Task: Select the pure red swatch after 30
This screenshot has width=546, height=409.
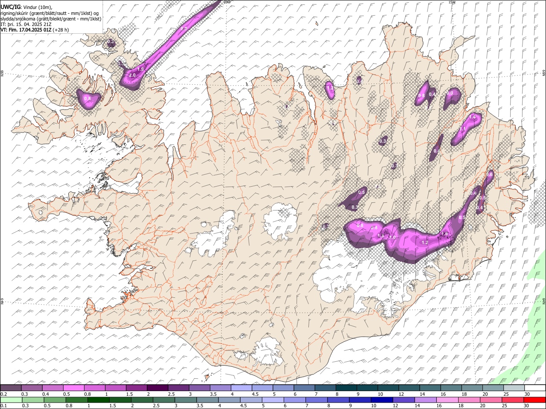Action: [534, 400]
